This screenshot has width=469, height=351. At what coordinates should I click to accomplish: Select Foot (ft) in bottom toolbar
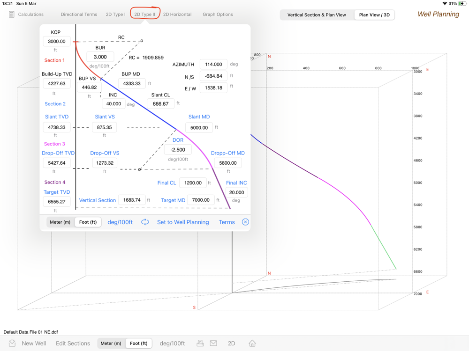(139, 343)
